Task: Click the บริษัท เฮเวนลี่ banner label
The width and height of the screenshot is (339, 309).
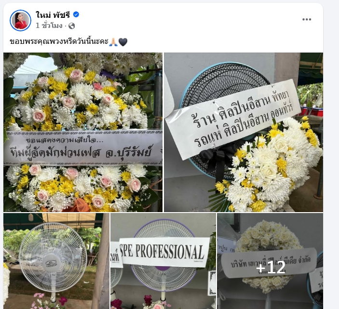Action: tap(269, 263)
